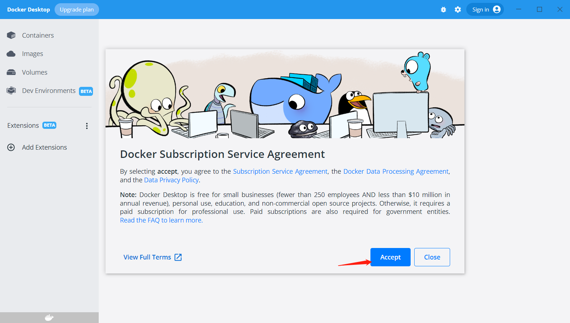Click Read the FAQ to learn more
Image resolution: width=570 pixels, height=323 pixels.
coord(161,220)
